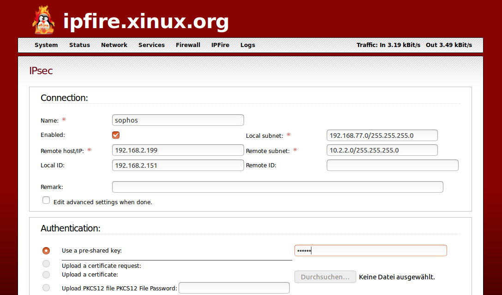
Task: Open the System menu
Action: pyautogui.click(x=46, y=45)
